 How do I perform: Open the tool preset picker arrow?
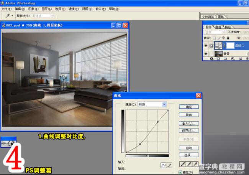pyautogui.click(x=12, y=16)
